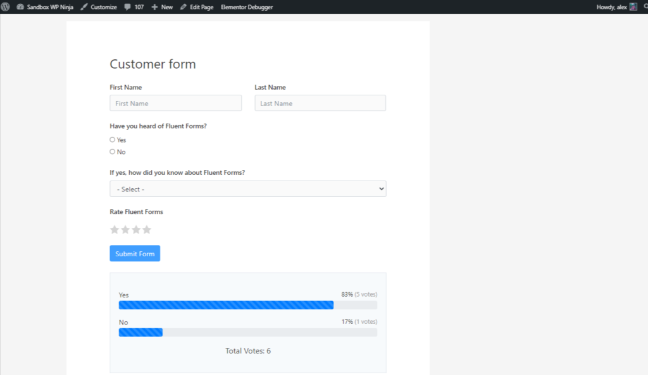
Task: Rate four stars for Fluent Forms
Action: coord(147,230)
